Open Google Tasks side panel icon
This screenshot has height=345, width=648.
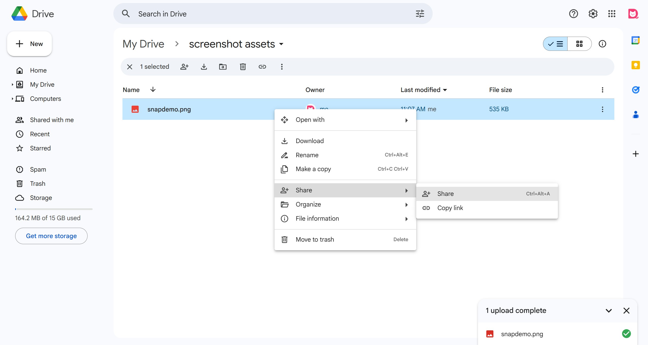click(x=636, y=90)
